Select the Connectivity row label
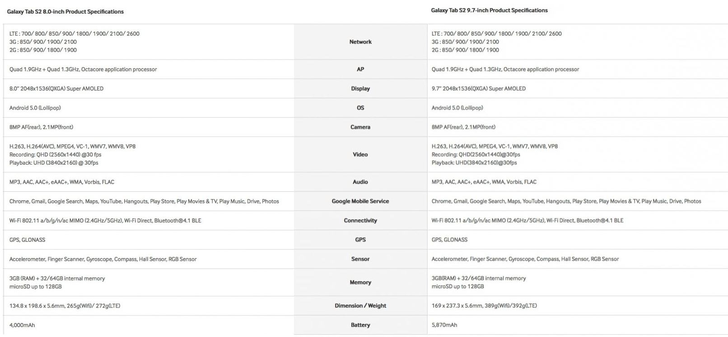Image resolution: width=728 pixels, height=337 pixels. pyautogui.click(x=360, y=221)
